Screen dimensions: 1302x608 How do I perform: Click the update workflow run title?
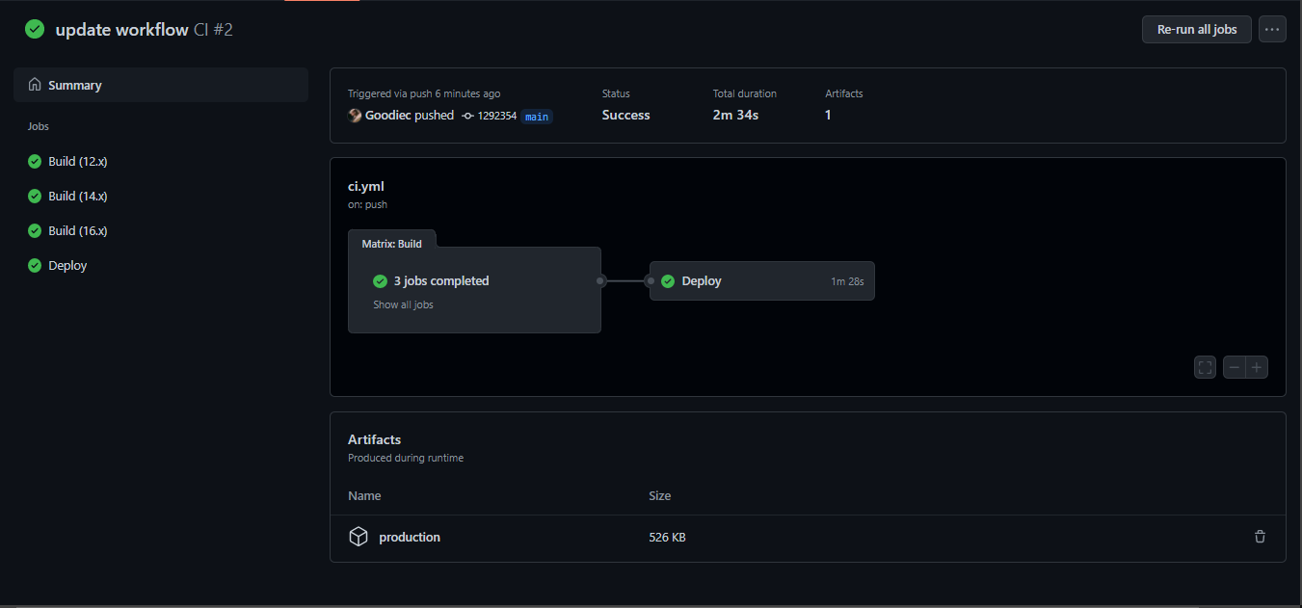(x=121, y=30)
